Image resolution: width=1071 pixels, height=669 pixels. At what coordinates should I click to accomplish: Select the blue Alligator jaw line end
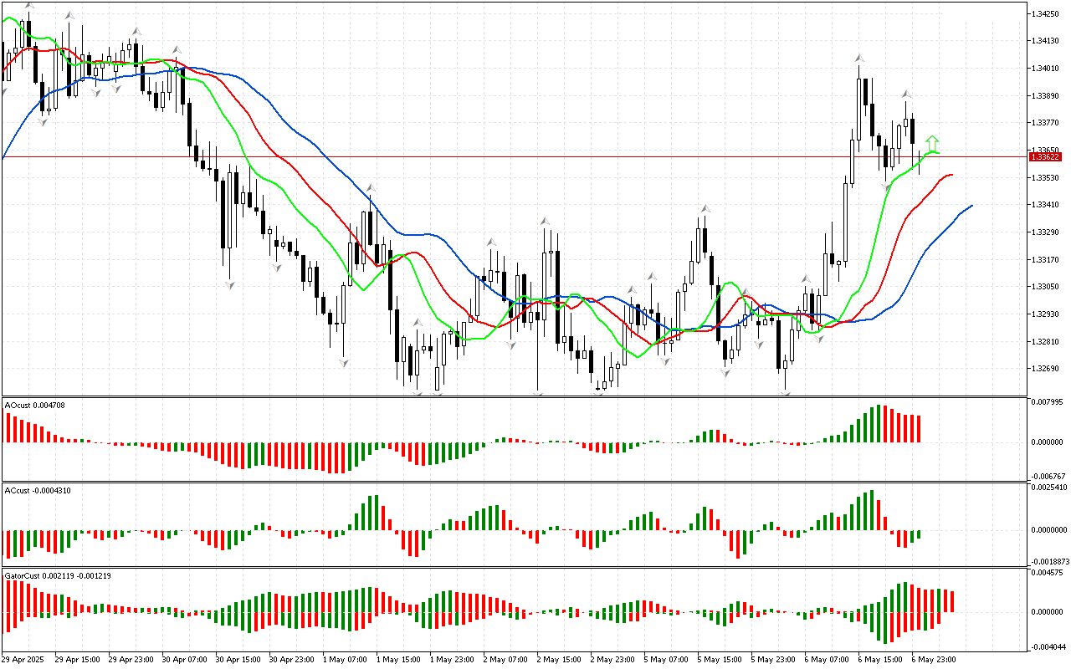point(971,206)
